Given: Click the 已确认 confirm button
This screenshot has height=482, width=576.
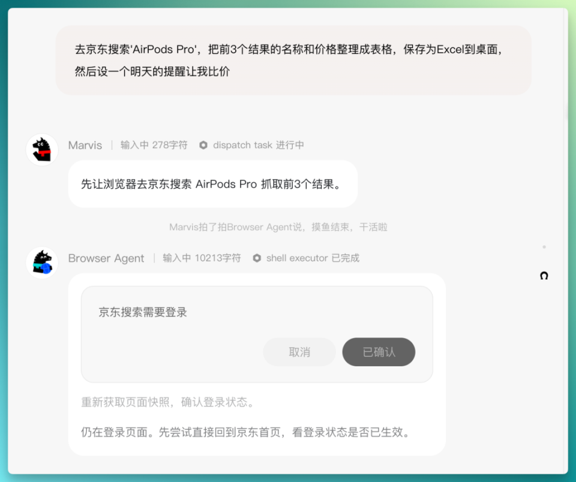Looking at the screenshot, I should coord(379,352).
